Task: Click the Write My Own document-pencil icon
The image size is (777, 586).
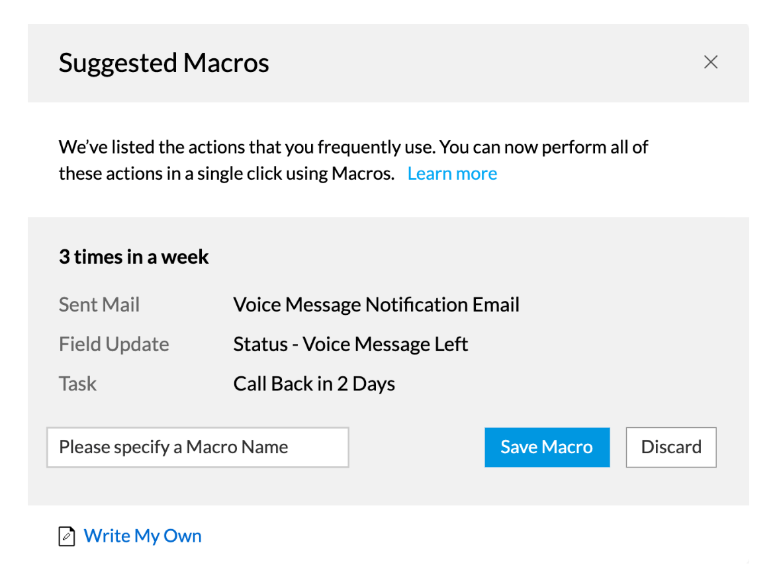Action: point(66,536)
